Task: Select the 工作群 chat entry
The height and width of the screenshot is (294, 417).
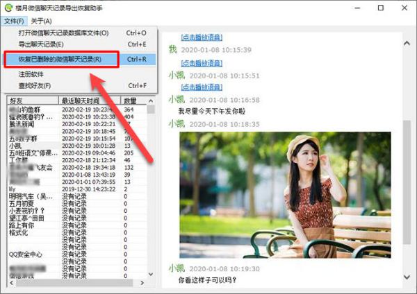Action: 19,160
